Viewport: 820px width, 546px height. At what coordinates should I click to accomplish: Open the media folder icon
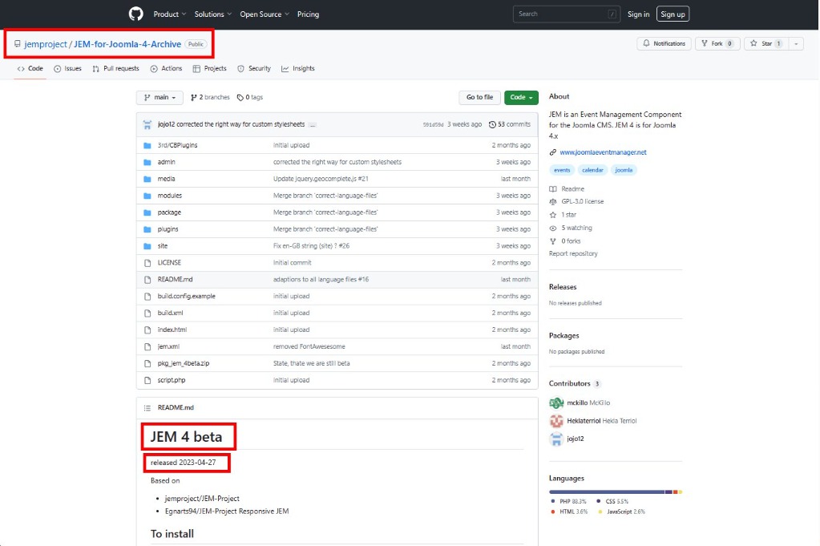pos(147,179)
